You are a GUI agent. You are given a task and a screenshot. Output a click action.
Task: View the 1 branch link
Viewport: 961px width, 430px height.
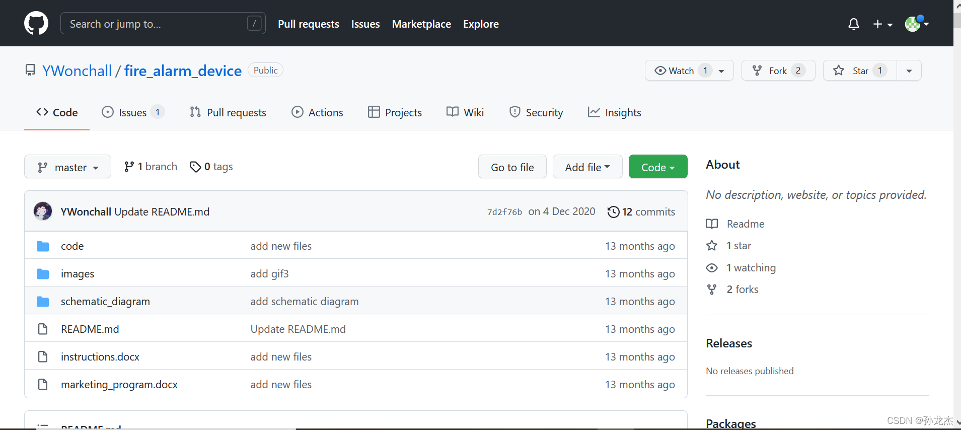(151, 167)
